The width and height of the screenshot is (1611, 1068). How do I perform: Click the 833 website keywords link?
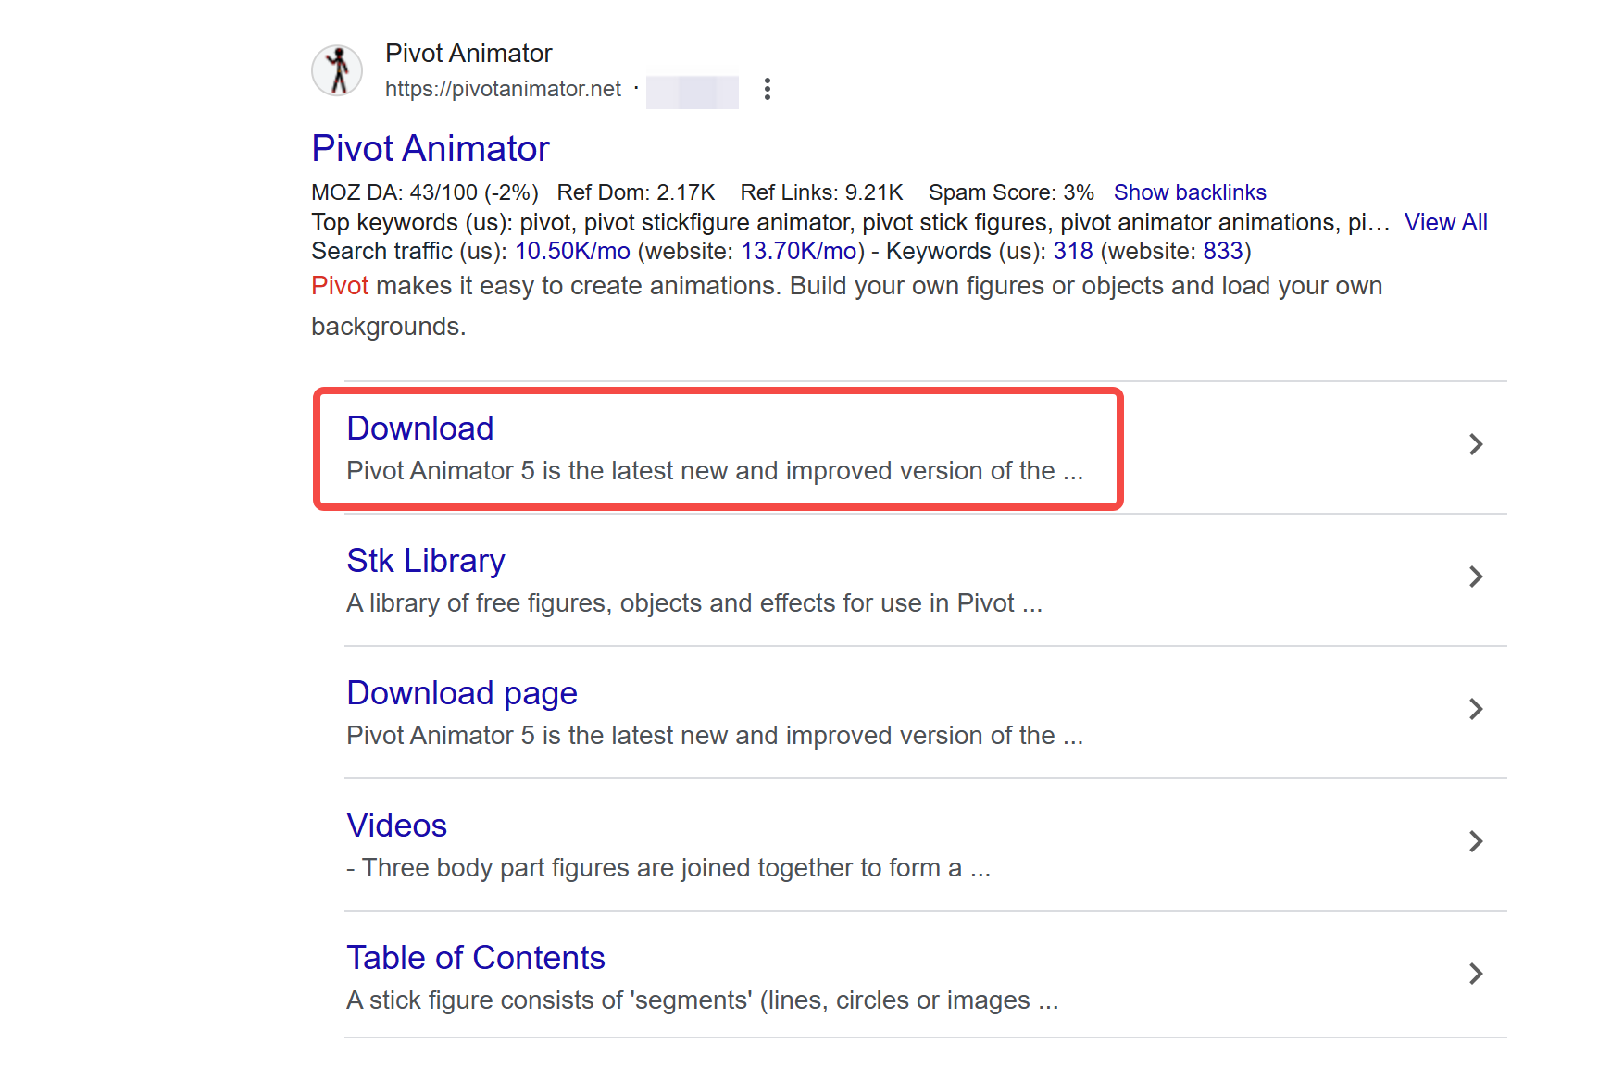click(1224, 251)
